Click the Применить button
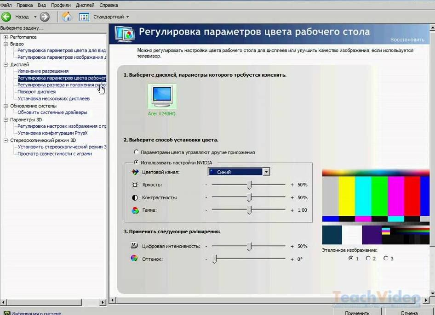Viewport: 435px width, 315px height. (x=357, y=312)
